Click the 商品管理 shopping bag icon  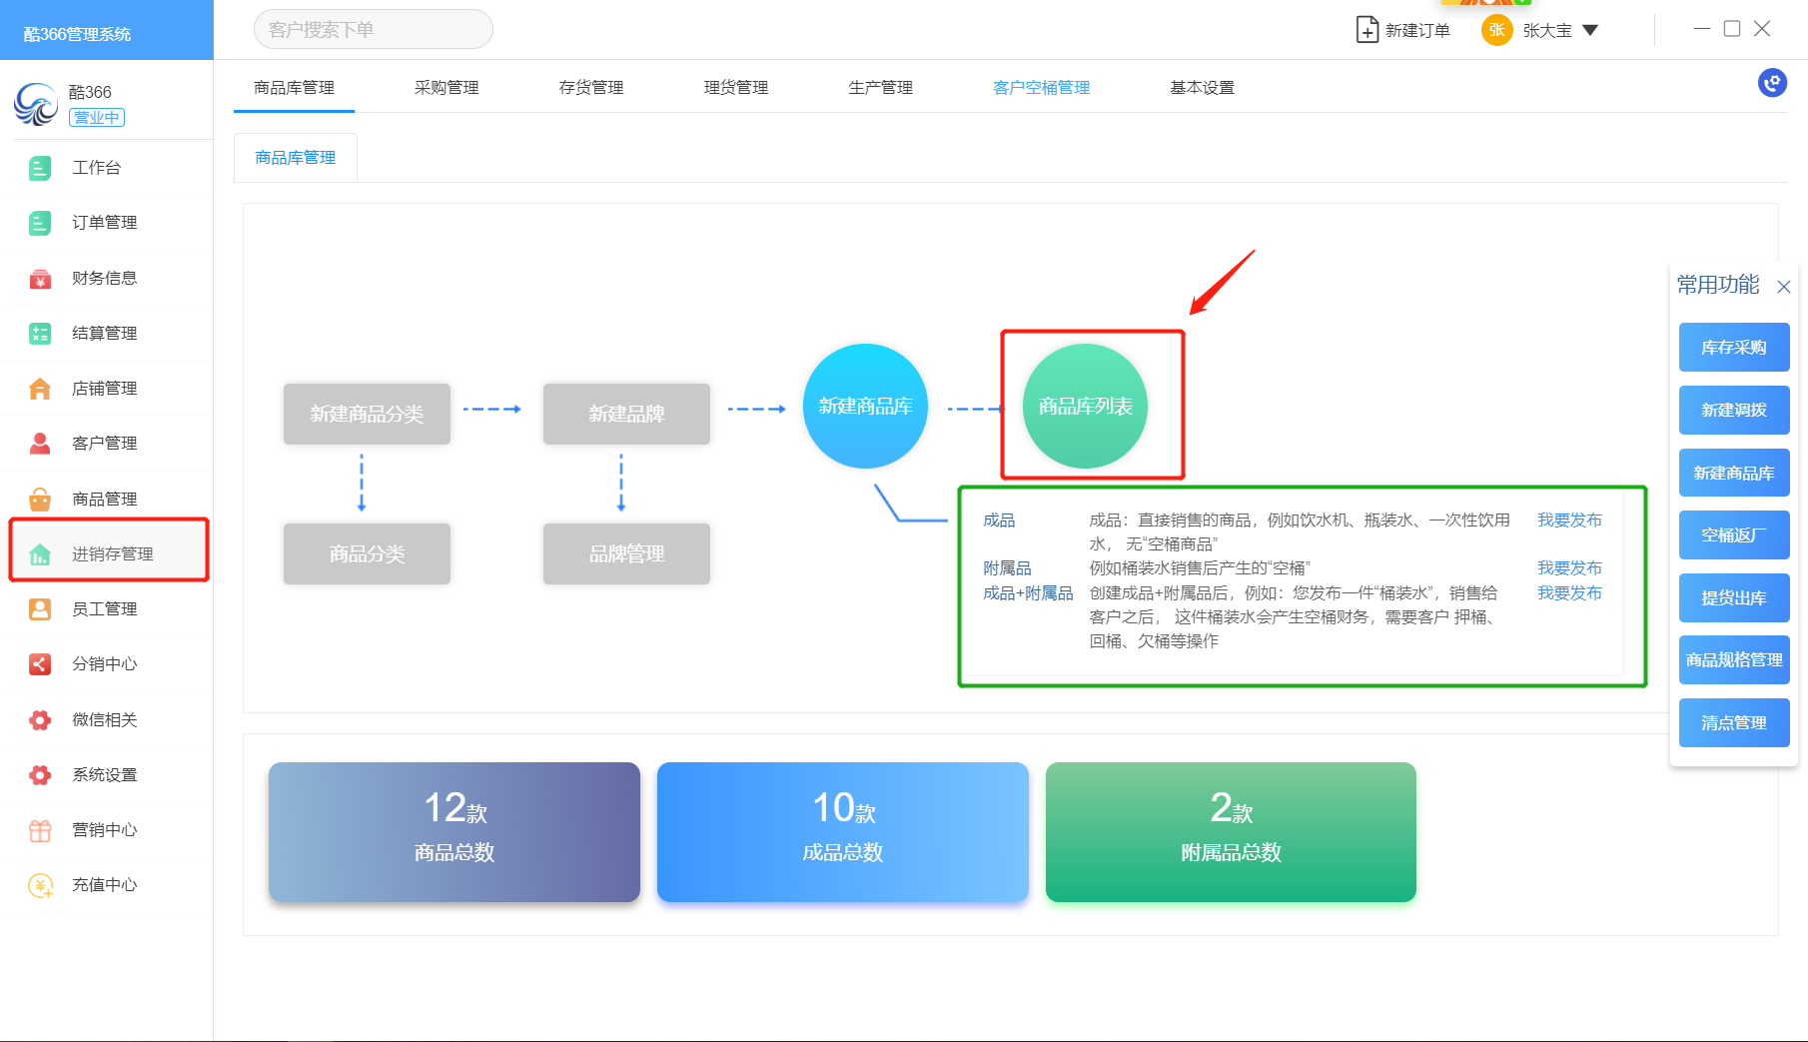click(x=40, y=499)
